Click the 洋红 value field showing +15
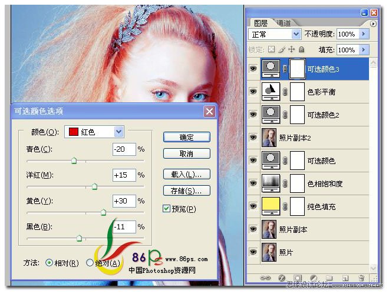The height and width of the screenshot is (294, 389). [x=124, y=175]
